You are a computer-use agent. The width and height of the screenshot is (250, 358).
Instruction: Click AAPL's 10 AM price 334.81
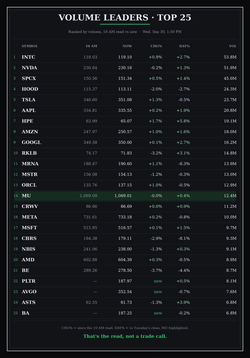point(90,110)
